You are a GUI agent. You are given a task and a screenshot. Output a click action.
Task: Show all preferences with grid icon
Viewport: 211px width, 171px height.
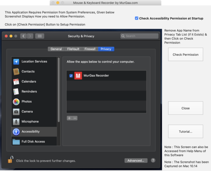(40, 36)
